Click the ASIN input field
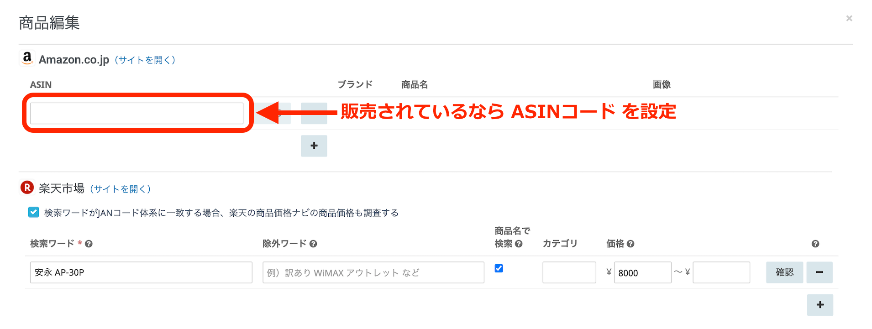872x329 pixels. point(137,113)
